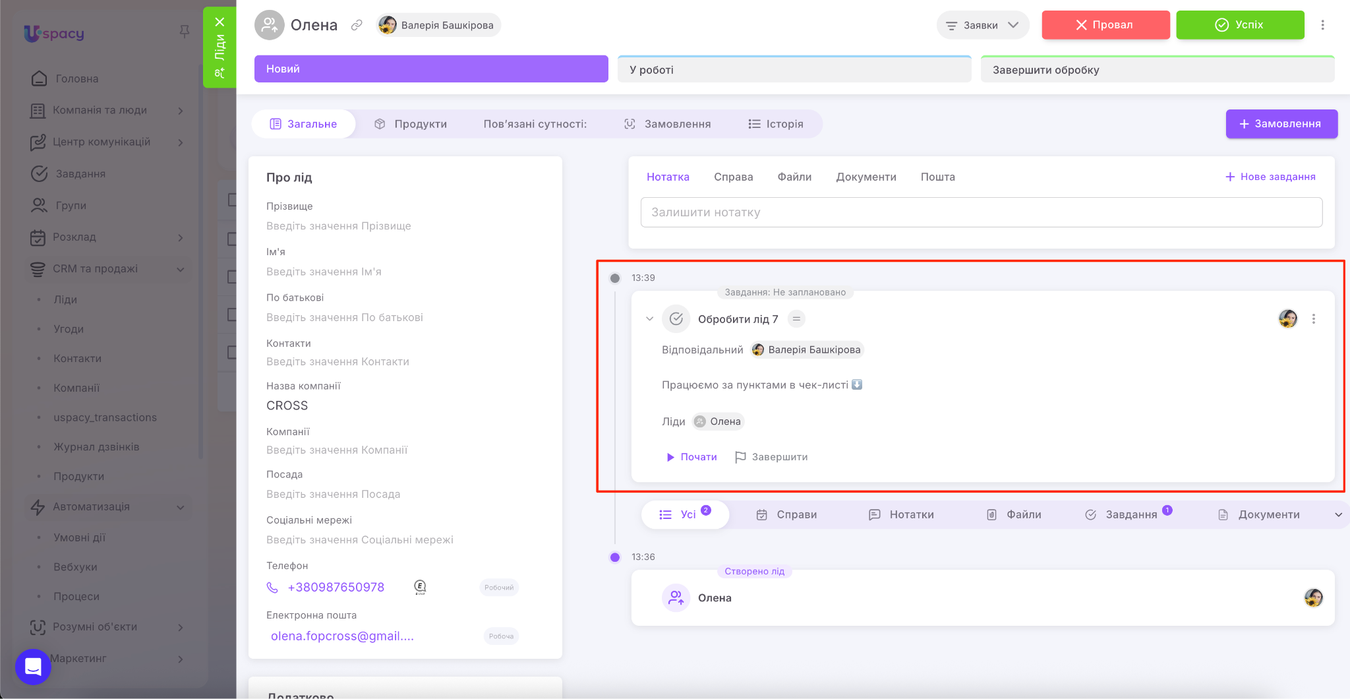The image size is (1350, 699).
Task: Click the Залишити нотатку input field
Action: pos(981,212)
